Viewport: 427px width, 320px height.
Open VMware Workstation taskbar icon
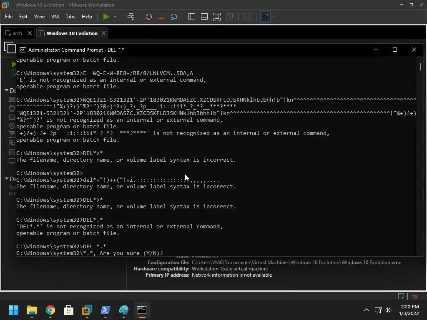pyautogui.click(x=87, y=310)
